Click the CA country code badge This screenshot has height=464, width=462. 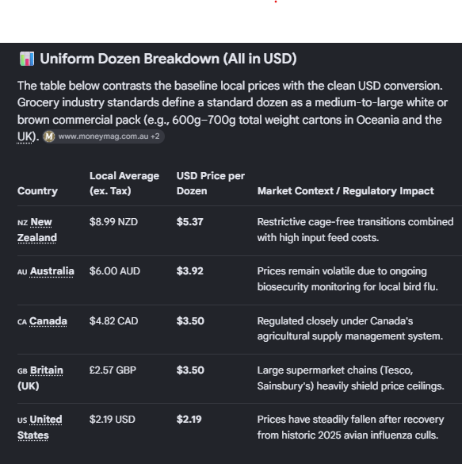(x=22, y=322)
